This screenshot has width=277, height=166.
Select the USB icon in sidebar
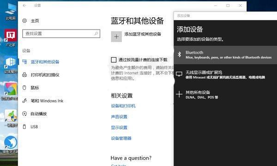pos(24,126)
